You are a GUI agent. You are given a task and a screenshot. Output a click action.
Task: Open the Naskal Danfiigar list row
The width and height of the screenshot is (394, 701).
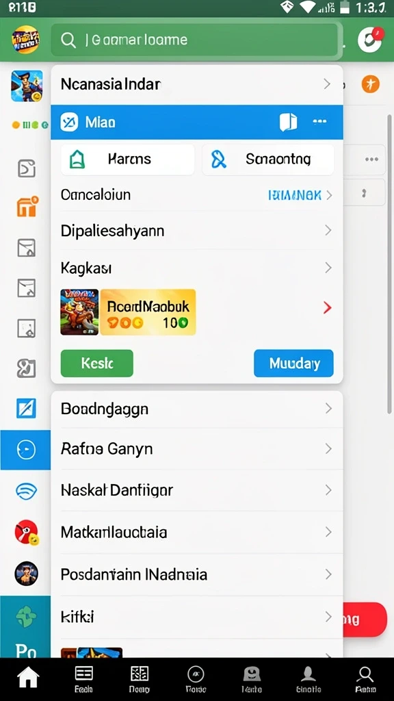point(196,490)
